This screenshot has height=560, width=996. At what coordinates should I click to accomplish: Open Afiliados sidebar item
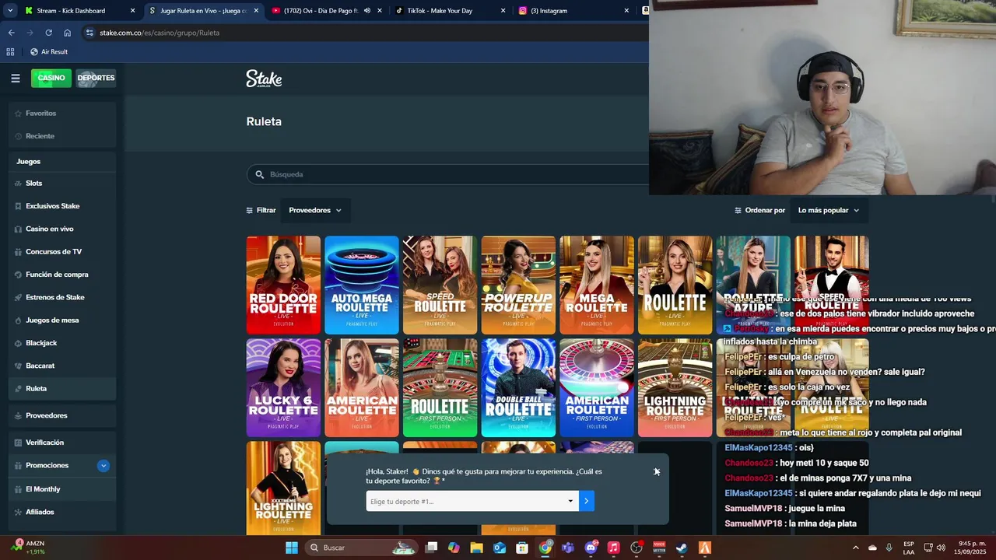tap(62, 512)
